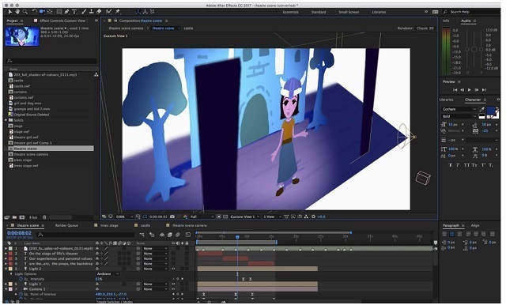The width and height of the screenshot is (506, 305).
Task: Select the Selection arrow tool
Action: (x=10, y=12)
